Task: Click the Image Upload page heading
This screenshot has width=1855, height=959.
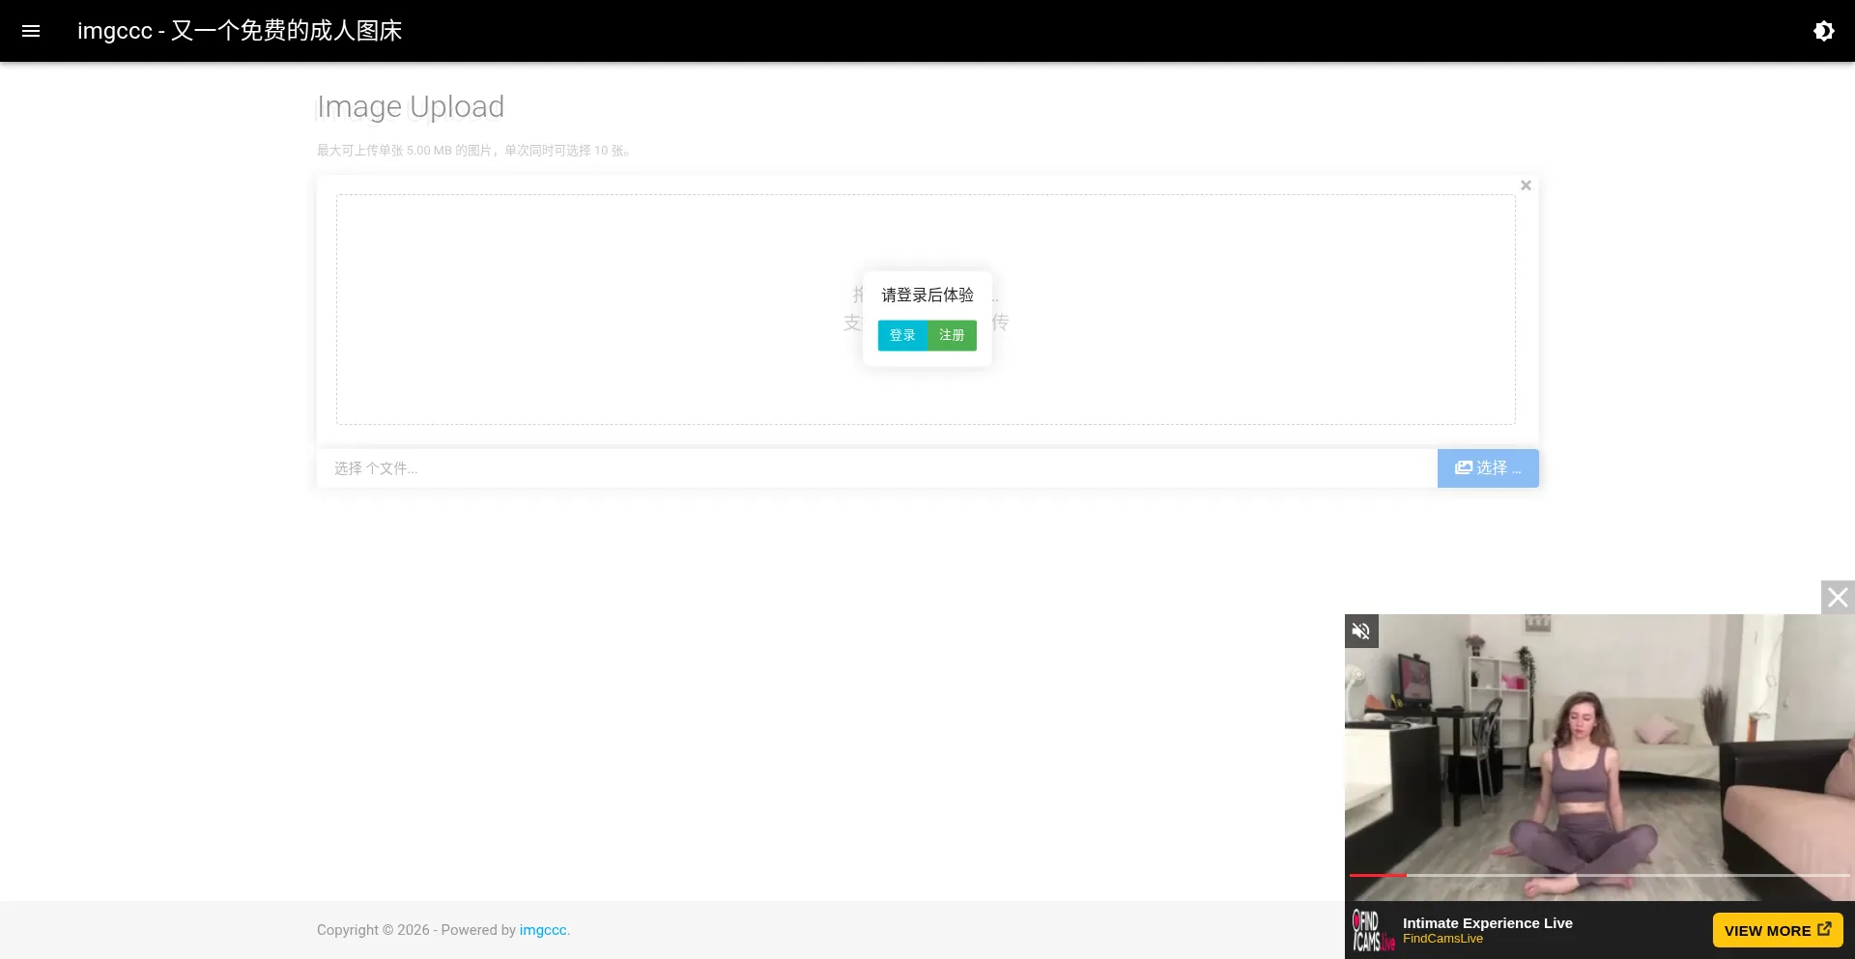Action: [x=411, y=106]
